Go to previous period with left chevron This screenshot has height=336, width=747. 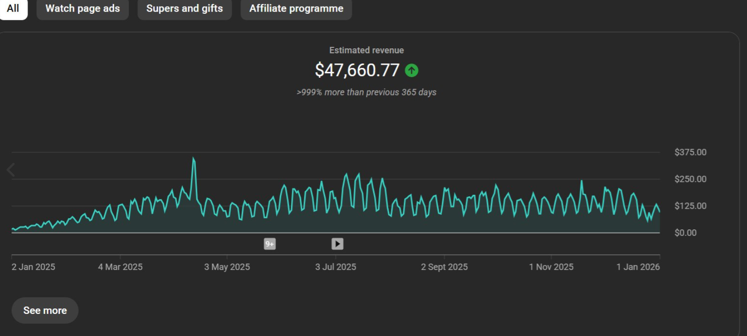point(11,170)
